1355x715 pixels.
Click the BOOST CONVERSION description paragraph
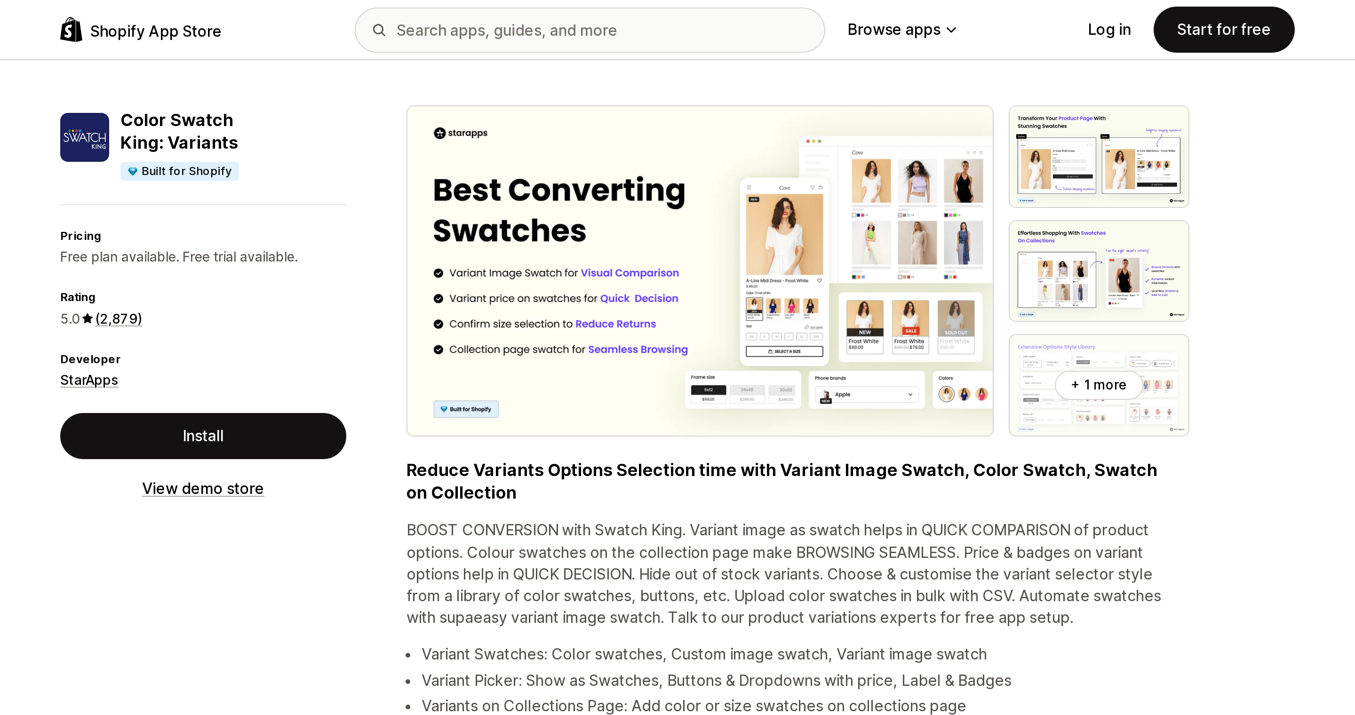click(x=784, y=573)
